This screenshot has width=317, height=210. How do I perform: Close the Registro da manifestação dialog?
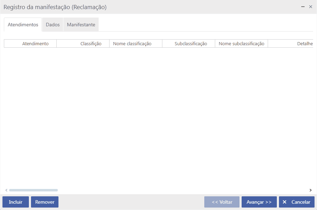pos(311,7)
